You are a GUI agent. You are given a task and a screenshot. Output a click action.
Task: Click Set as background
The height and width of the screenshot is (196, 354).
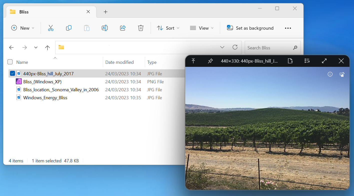250,28
